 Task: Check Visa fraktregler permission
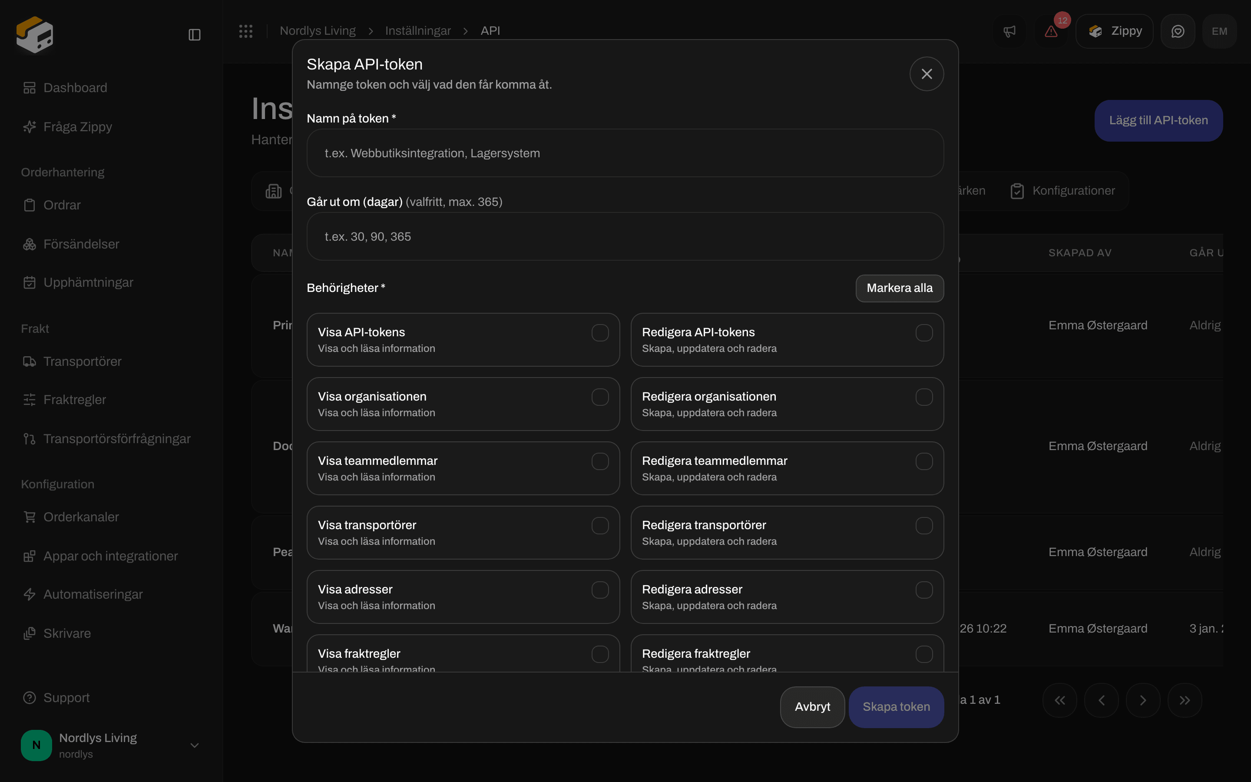click(599, 654)
